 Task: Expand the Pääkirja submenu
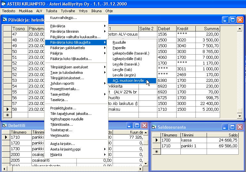tap(76, 53)
